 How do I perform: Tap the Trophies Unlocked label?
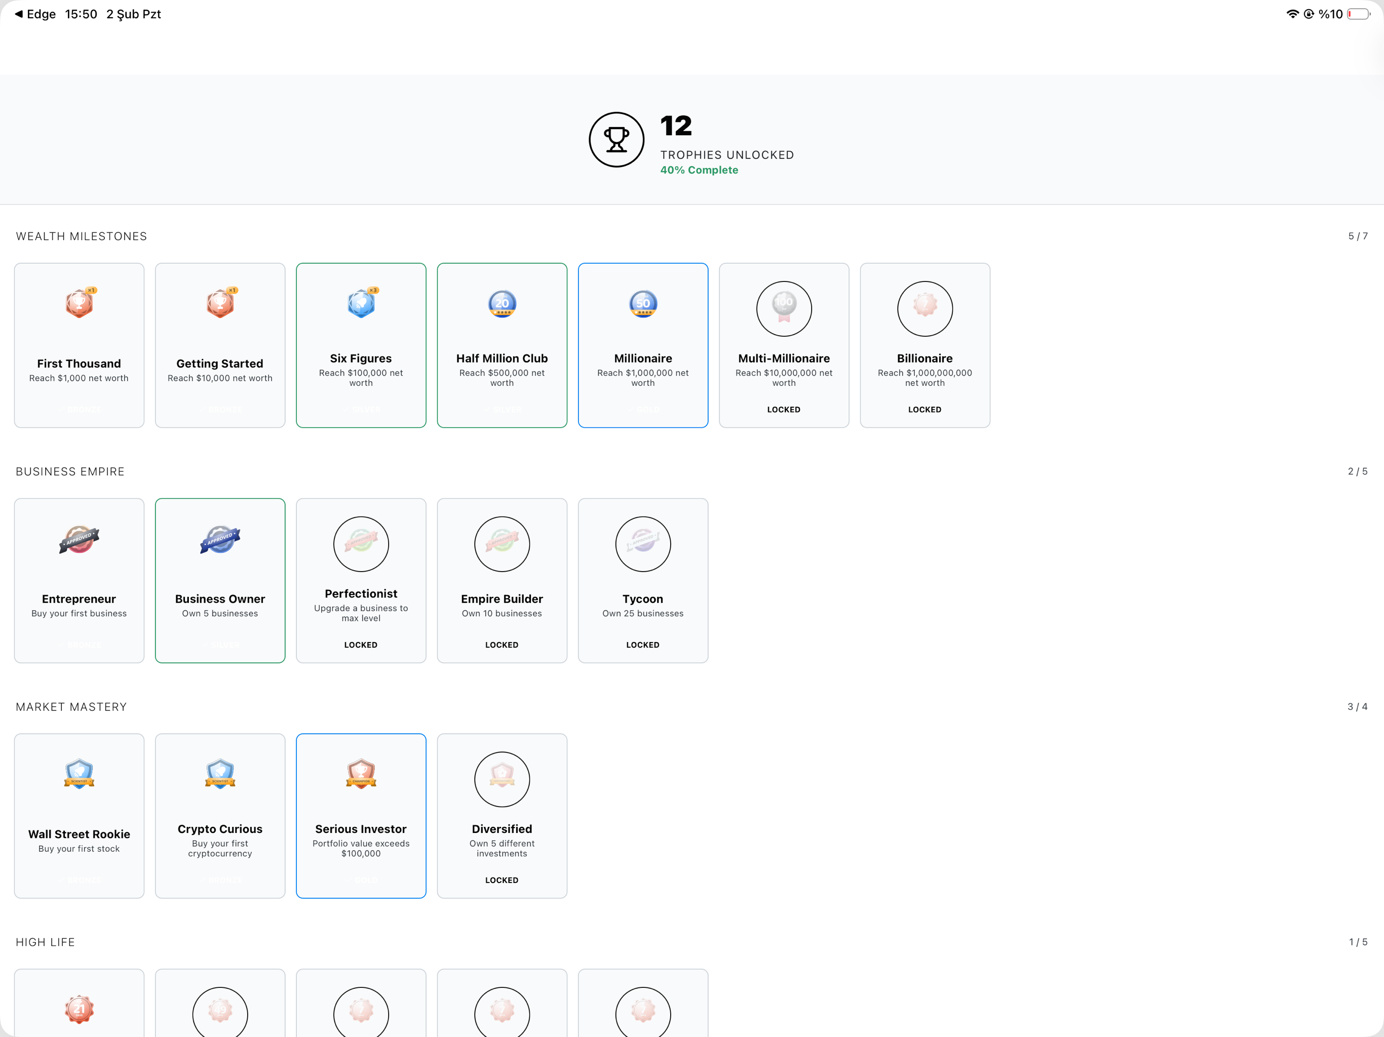(727, 154)
